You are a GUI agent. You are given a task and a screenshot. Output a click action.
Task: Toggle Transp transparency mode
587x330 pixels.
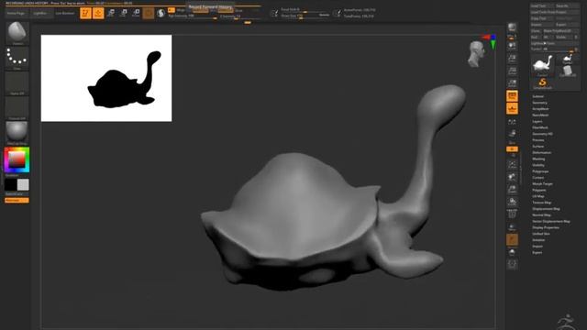(x=512, y=227)
